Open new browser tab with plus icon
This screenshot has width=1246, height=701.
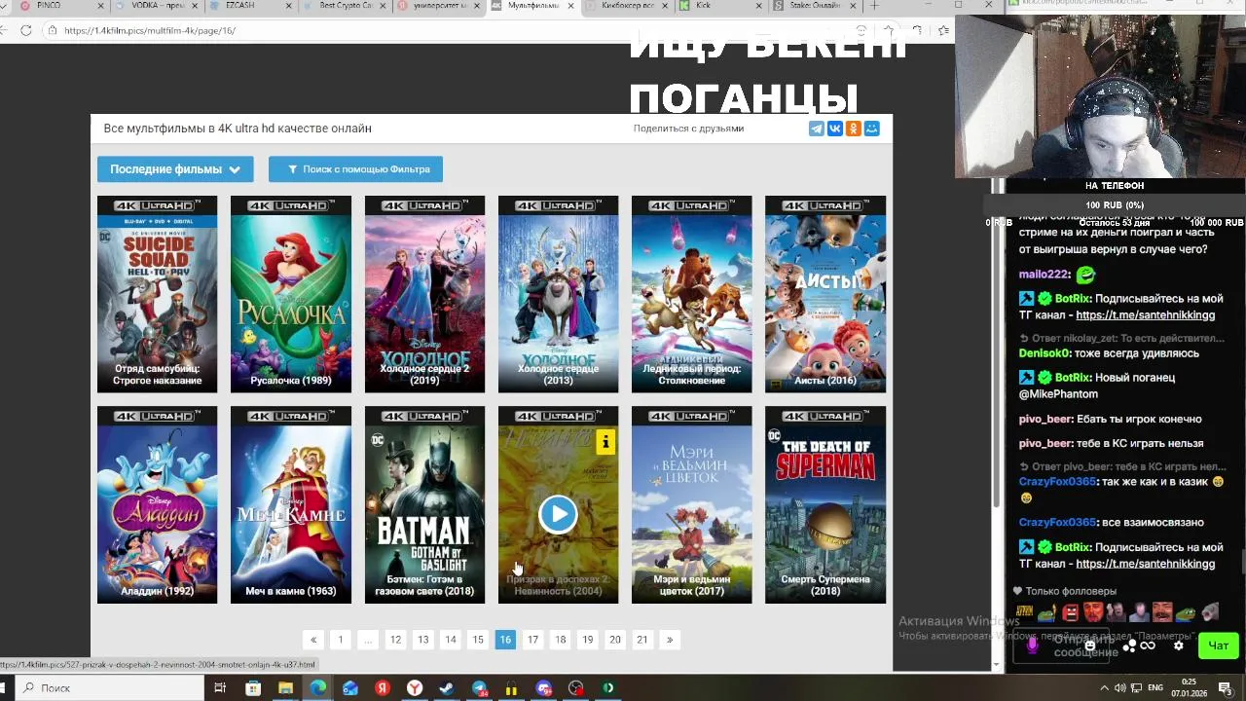click(x=874, y=6)
